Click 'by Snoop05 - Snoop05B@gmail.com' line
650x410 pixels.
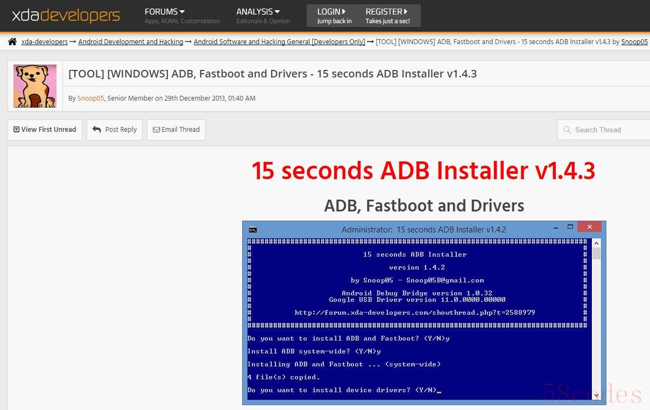click(417, 280)
